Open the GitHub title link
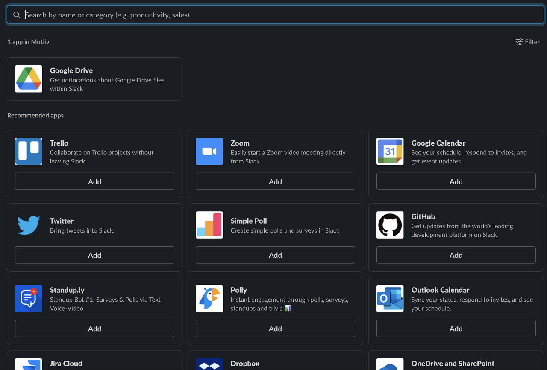The image size is (547, 370). click(423, 216)
